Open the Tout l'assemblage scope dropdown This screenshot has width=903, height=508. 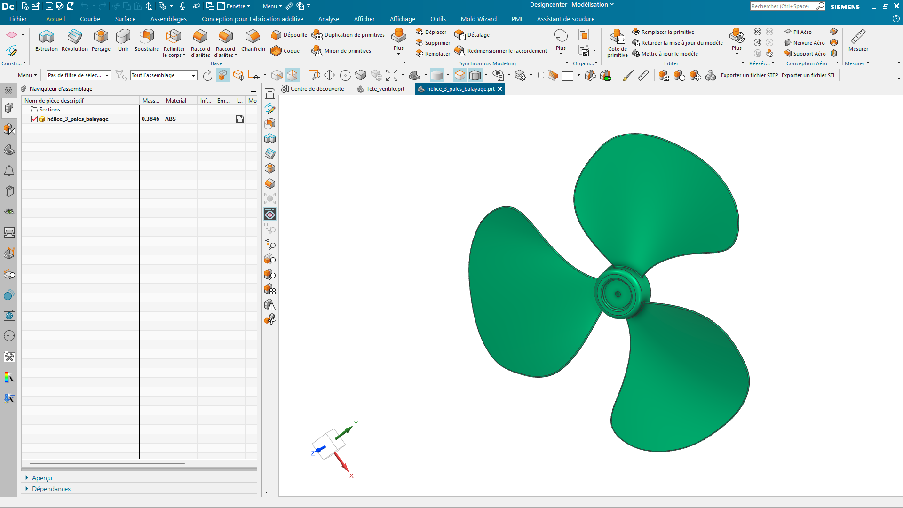164,75
